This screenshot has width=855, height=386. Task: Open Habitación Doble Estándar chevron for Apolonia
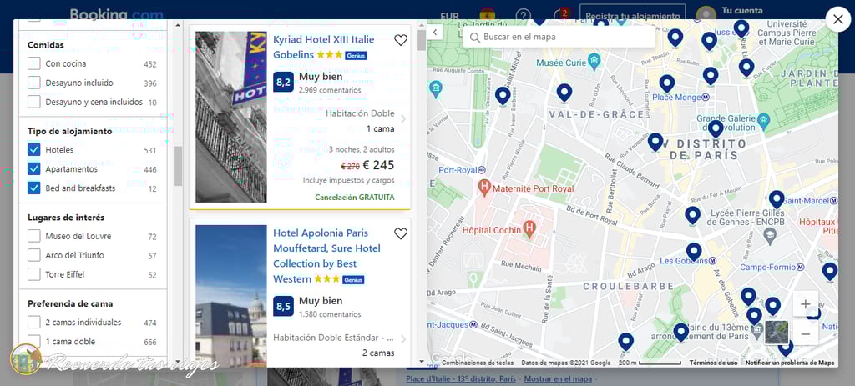403,339
